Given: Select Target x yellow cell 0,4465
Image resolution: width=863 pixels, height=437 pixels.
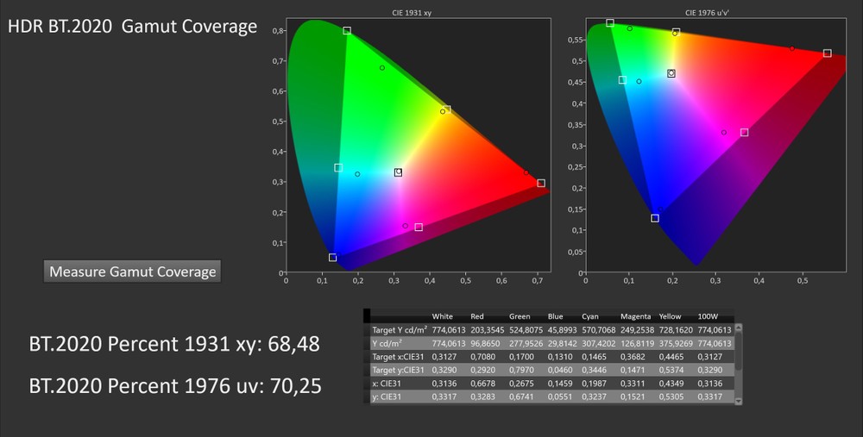Looking at the screenshot, I should pyautogui.click(x=671, y=357).
